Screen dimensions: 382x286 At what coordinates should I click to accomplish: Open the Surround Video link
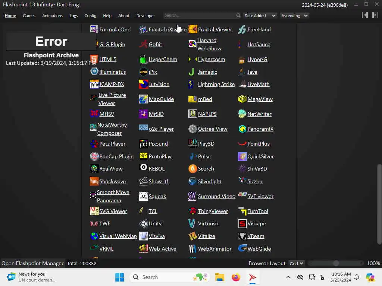pyautogui.click(x=217, y=196)
